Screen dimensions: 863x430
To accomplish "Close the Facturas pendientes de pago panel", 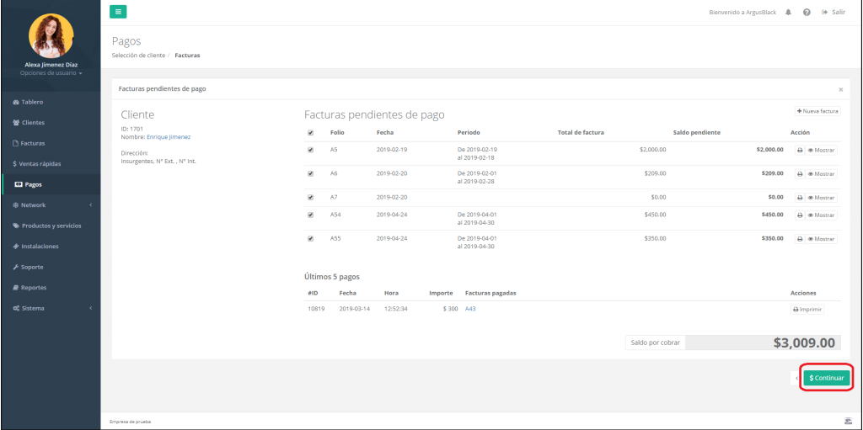I will coord(840,89).
